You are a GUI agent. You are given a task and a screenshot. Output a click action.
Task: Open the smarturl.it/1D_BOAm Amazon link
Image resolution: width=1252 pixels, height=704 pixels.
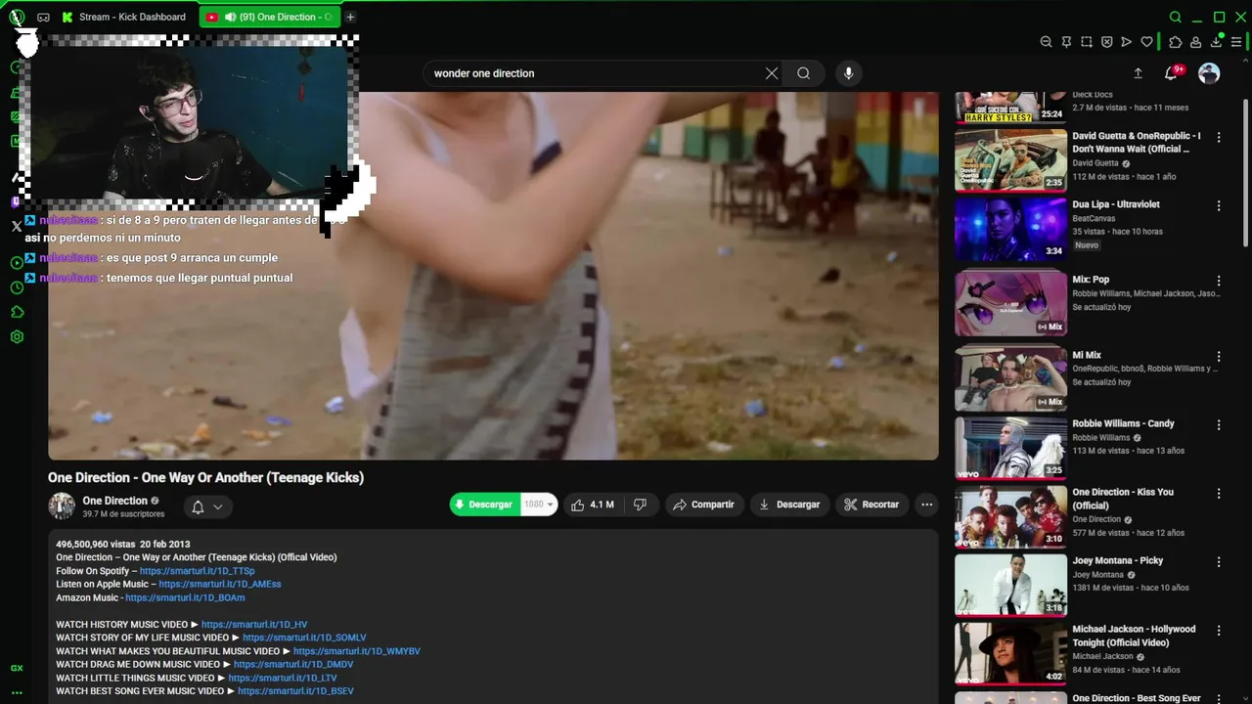[185, 597]
